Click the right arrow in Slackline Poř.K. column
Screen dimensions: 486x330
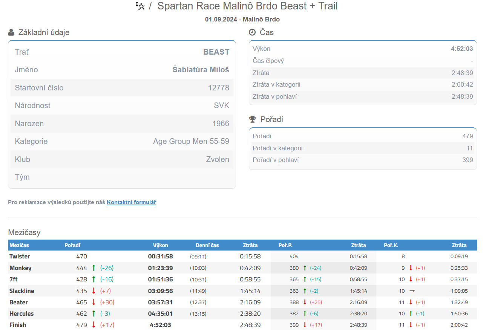(412, 291)
